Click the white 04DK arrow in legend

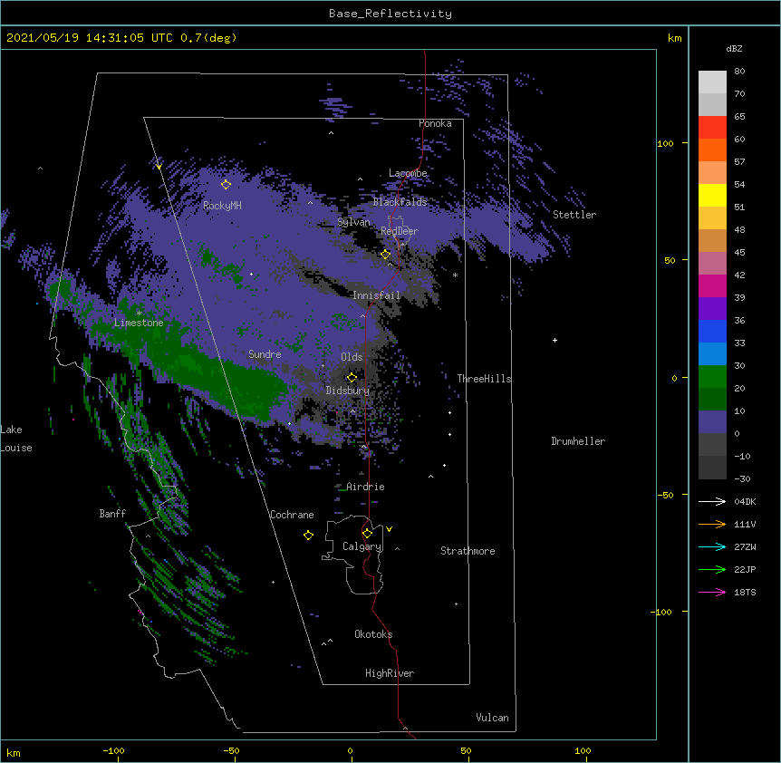pos(712,501)
